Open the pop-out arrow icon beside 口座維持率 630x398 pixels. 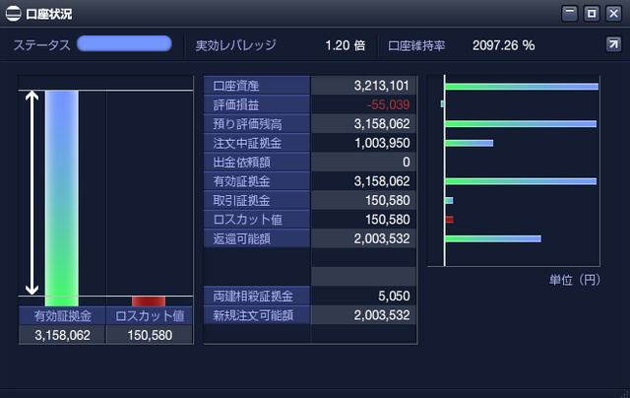click(613, 44)
